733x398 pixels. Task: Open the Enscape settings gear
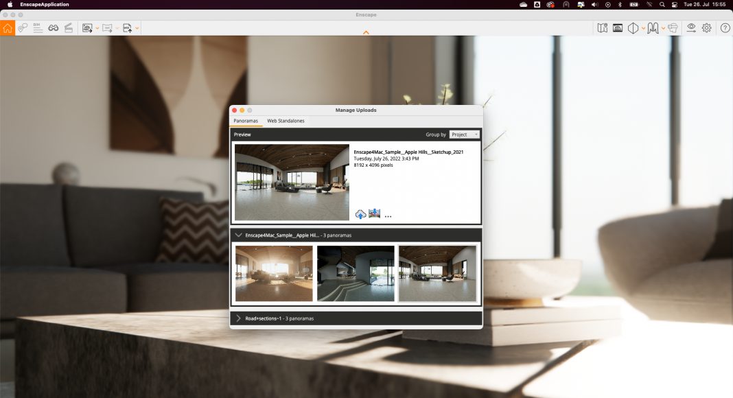coord(706,28)
